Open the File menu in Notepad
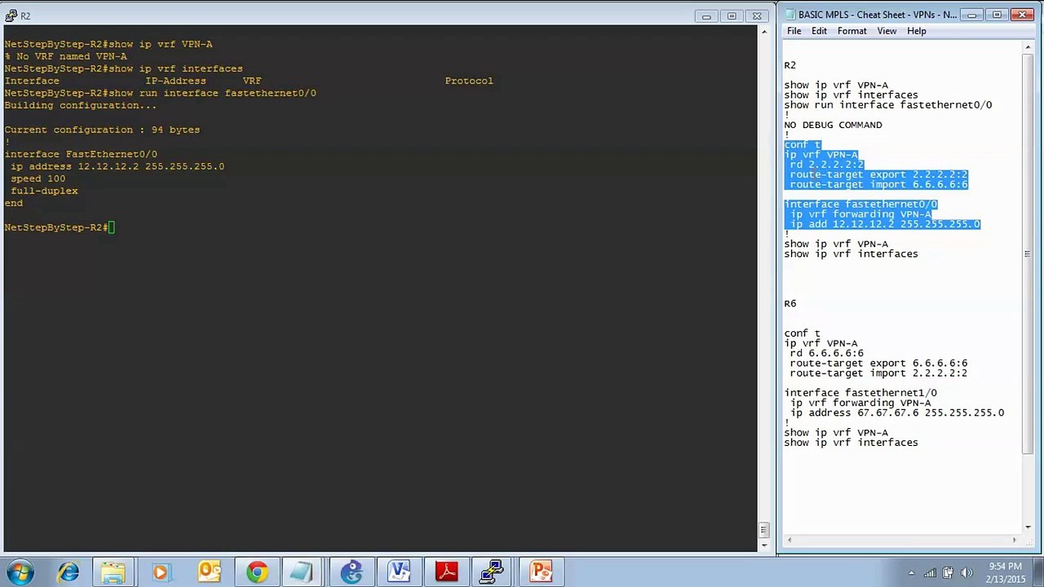 [794, 31]
